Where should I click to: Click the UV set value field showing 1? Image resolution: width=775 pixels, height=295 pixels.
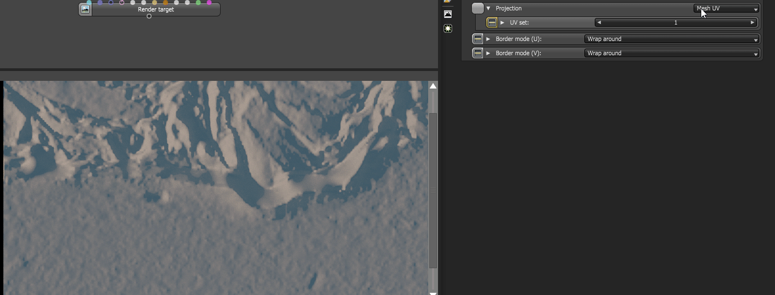click(x=676, y=22)
